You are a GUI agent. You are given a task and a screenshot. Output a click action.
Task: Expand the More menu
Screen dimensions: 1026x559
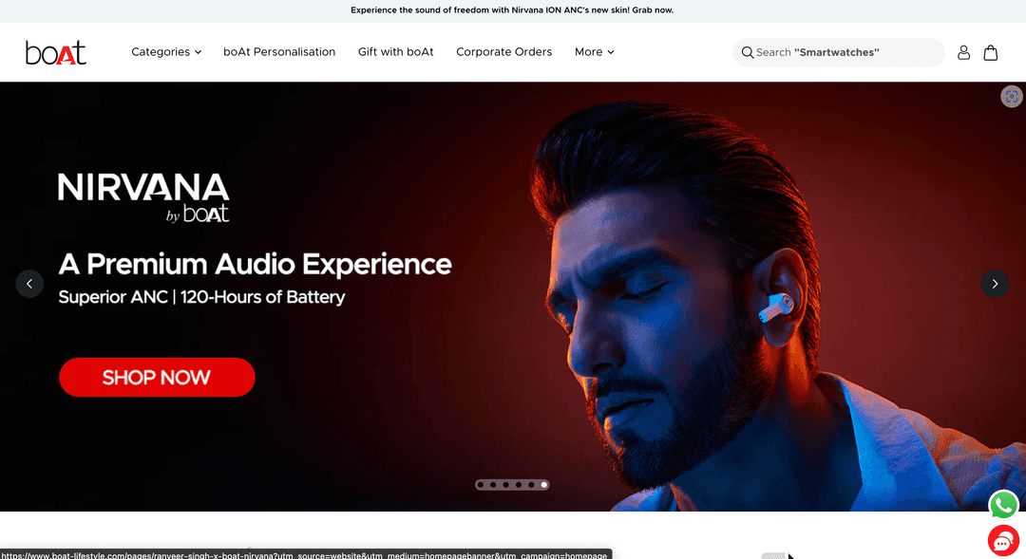pos(594,51)
